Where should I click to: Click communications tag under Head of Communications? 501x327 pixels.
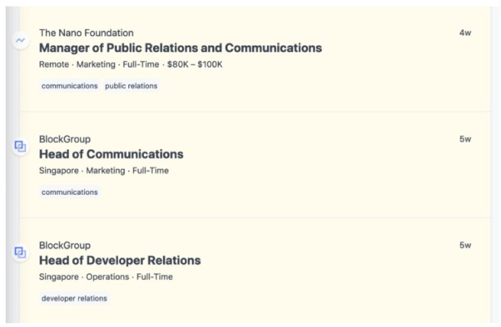pos(70,192)
